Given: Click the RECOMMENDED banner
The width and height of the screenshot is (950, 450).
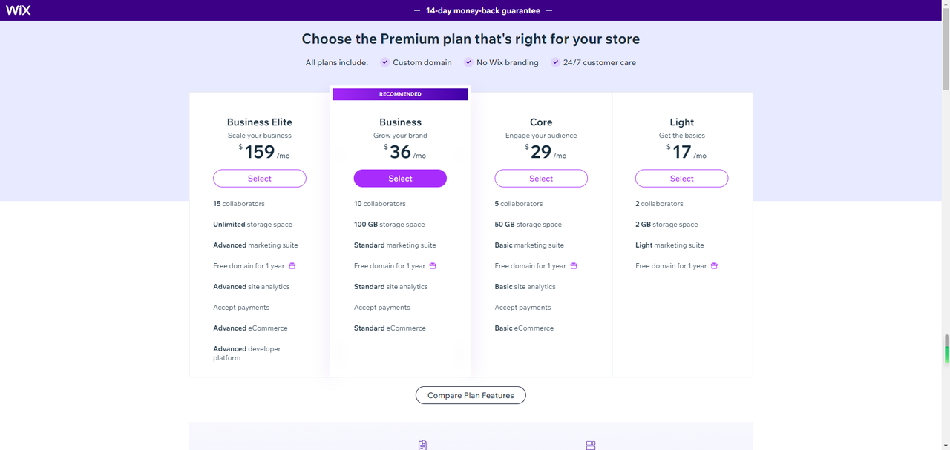Looking at the screenshot, I should [400, 94].
